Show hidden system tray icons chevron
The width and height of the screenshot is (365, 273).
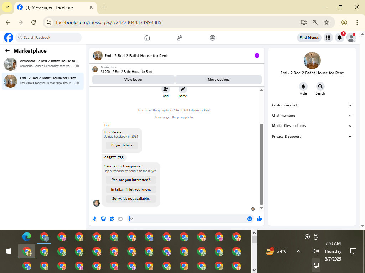tap(299, 251)
